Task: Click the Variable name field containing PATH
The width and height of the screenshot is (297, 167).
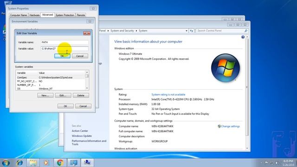Action: (x=65, y=42)
